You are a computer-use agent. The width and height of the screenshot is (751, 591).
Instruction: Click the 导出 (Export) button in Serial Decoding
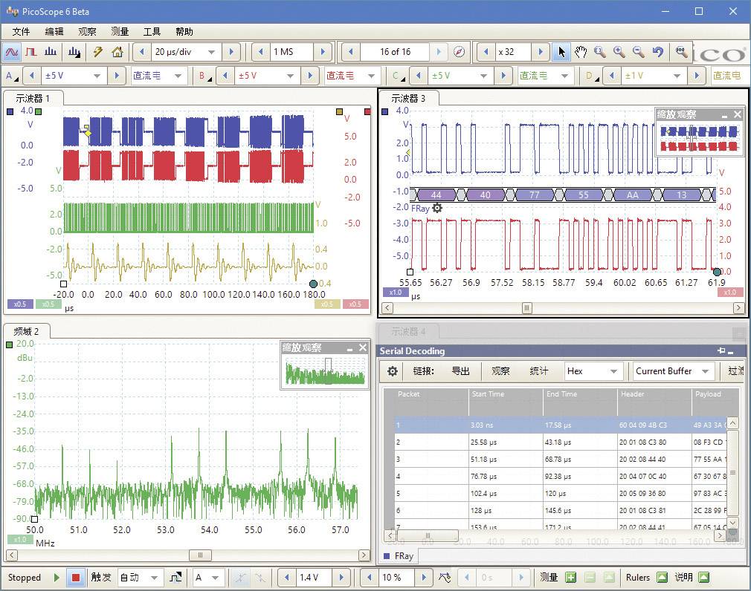pyautogui.click(x=461, y=370)
